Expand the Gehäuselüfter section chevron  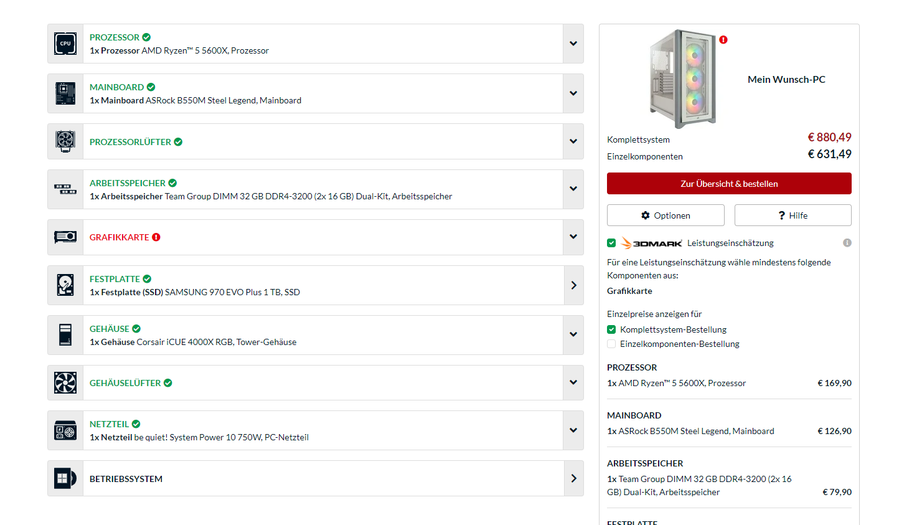tap(573, 382)
